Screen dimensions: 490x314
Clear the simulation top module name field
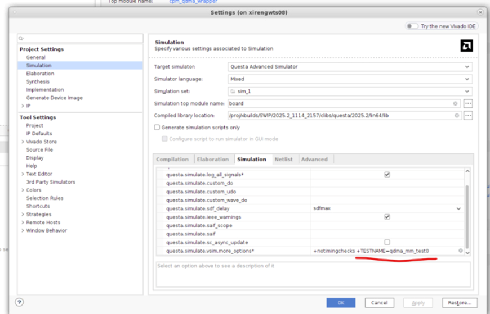[455, 103]
